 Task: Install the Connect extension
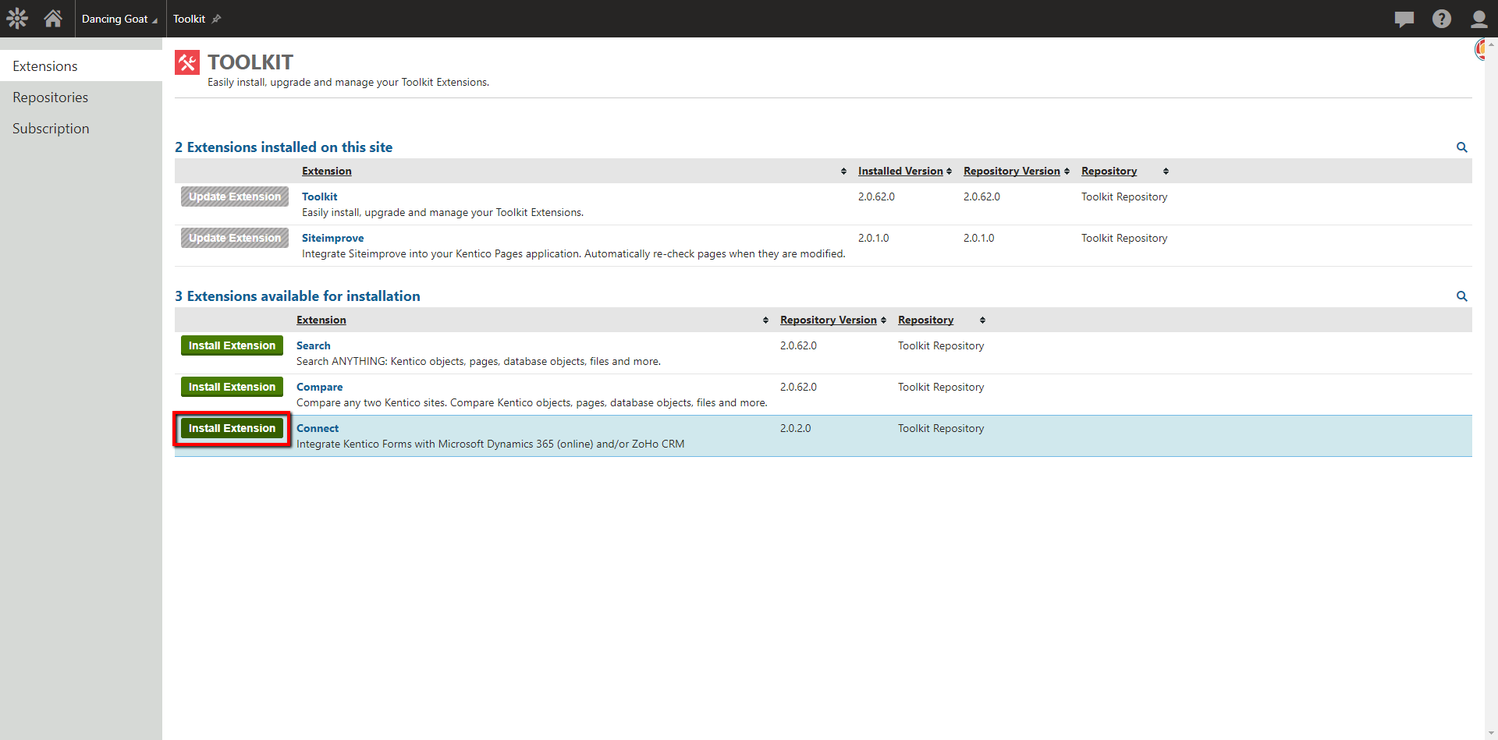[x=232, y=428]
